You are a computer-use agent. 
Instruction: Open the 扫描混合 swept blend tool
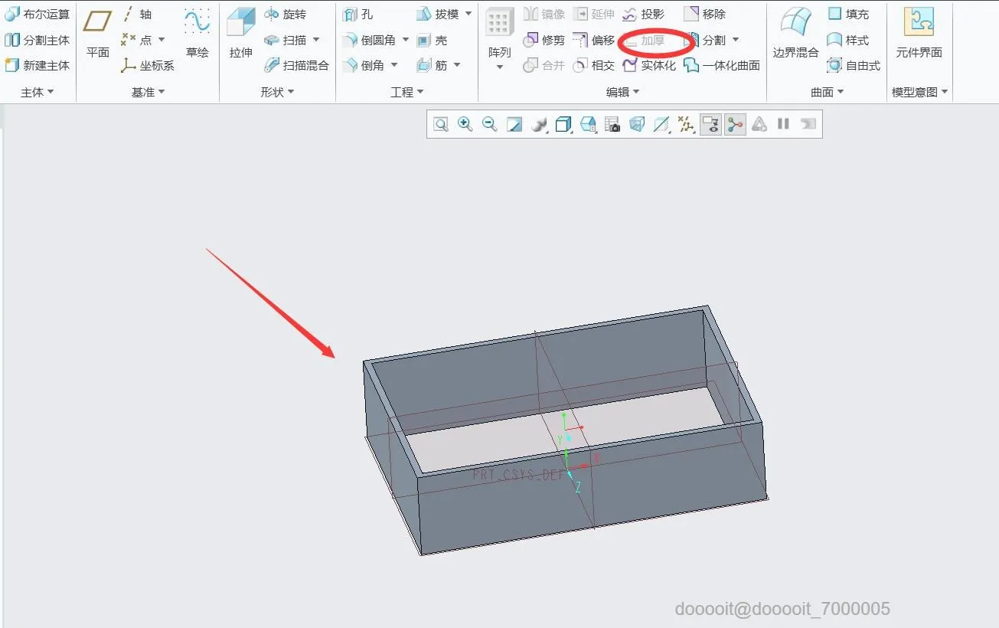pos(296,65)
